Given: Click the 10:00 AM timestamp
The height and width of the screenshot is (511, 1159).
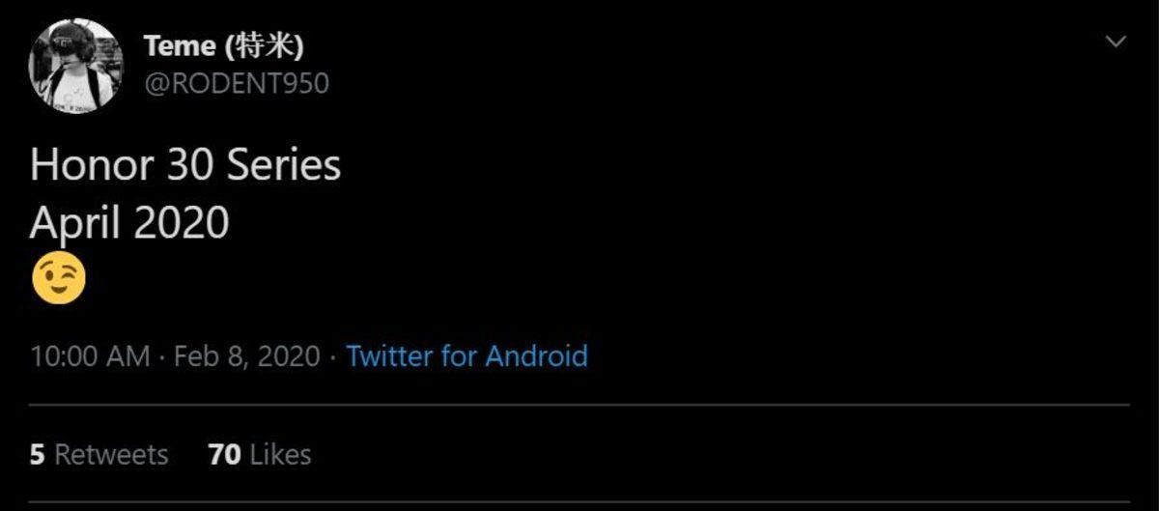Looking at the screenshot, I should (x=90, y=355).
